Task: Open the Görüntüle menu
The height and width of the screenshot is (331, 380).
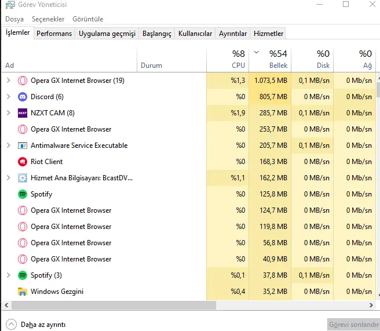Action: (87, 19)
